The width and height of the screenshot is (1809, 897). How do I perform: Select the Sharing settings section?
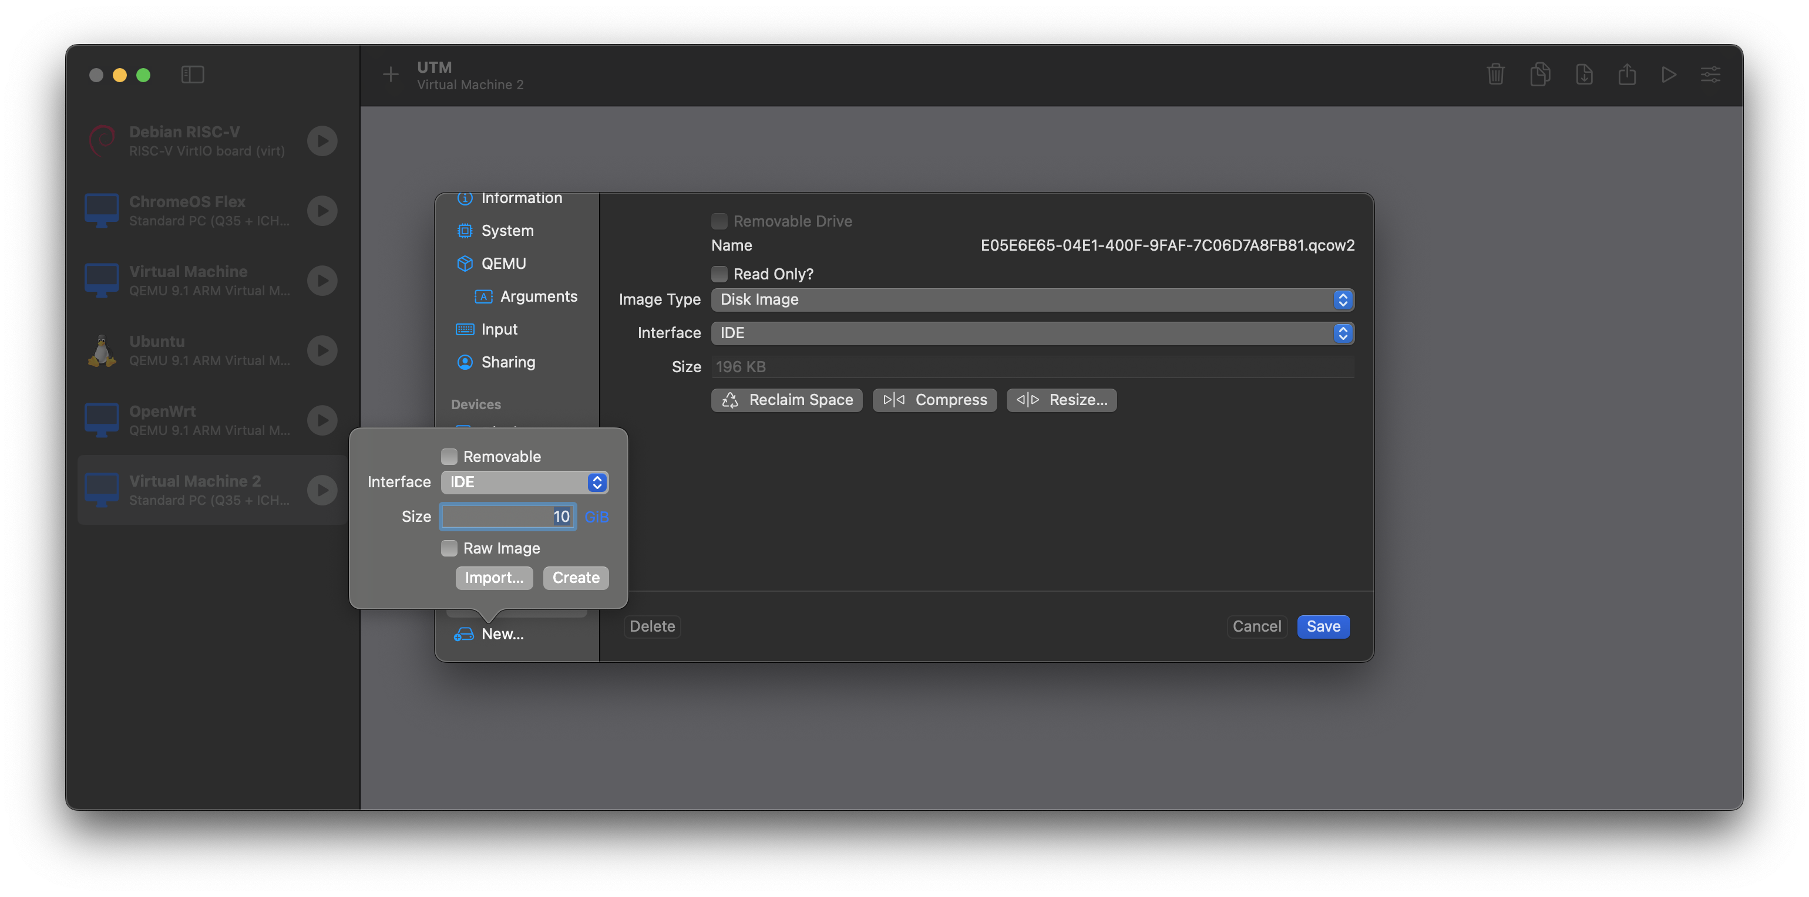[x=507, y=362]
